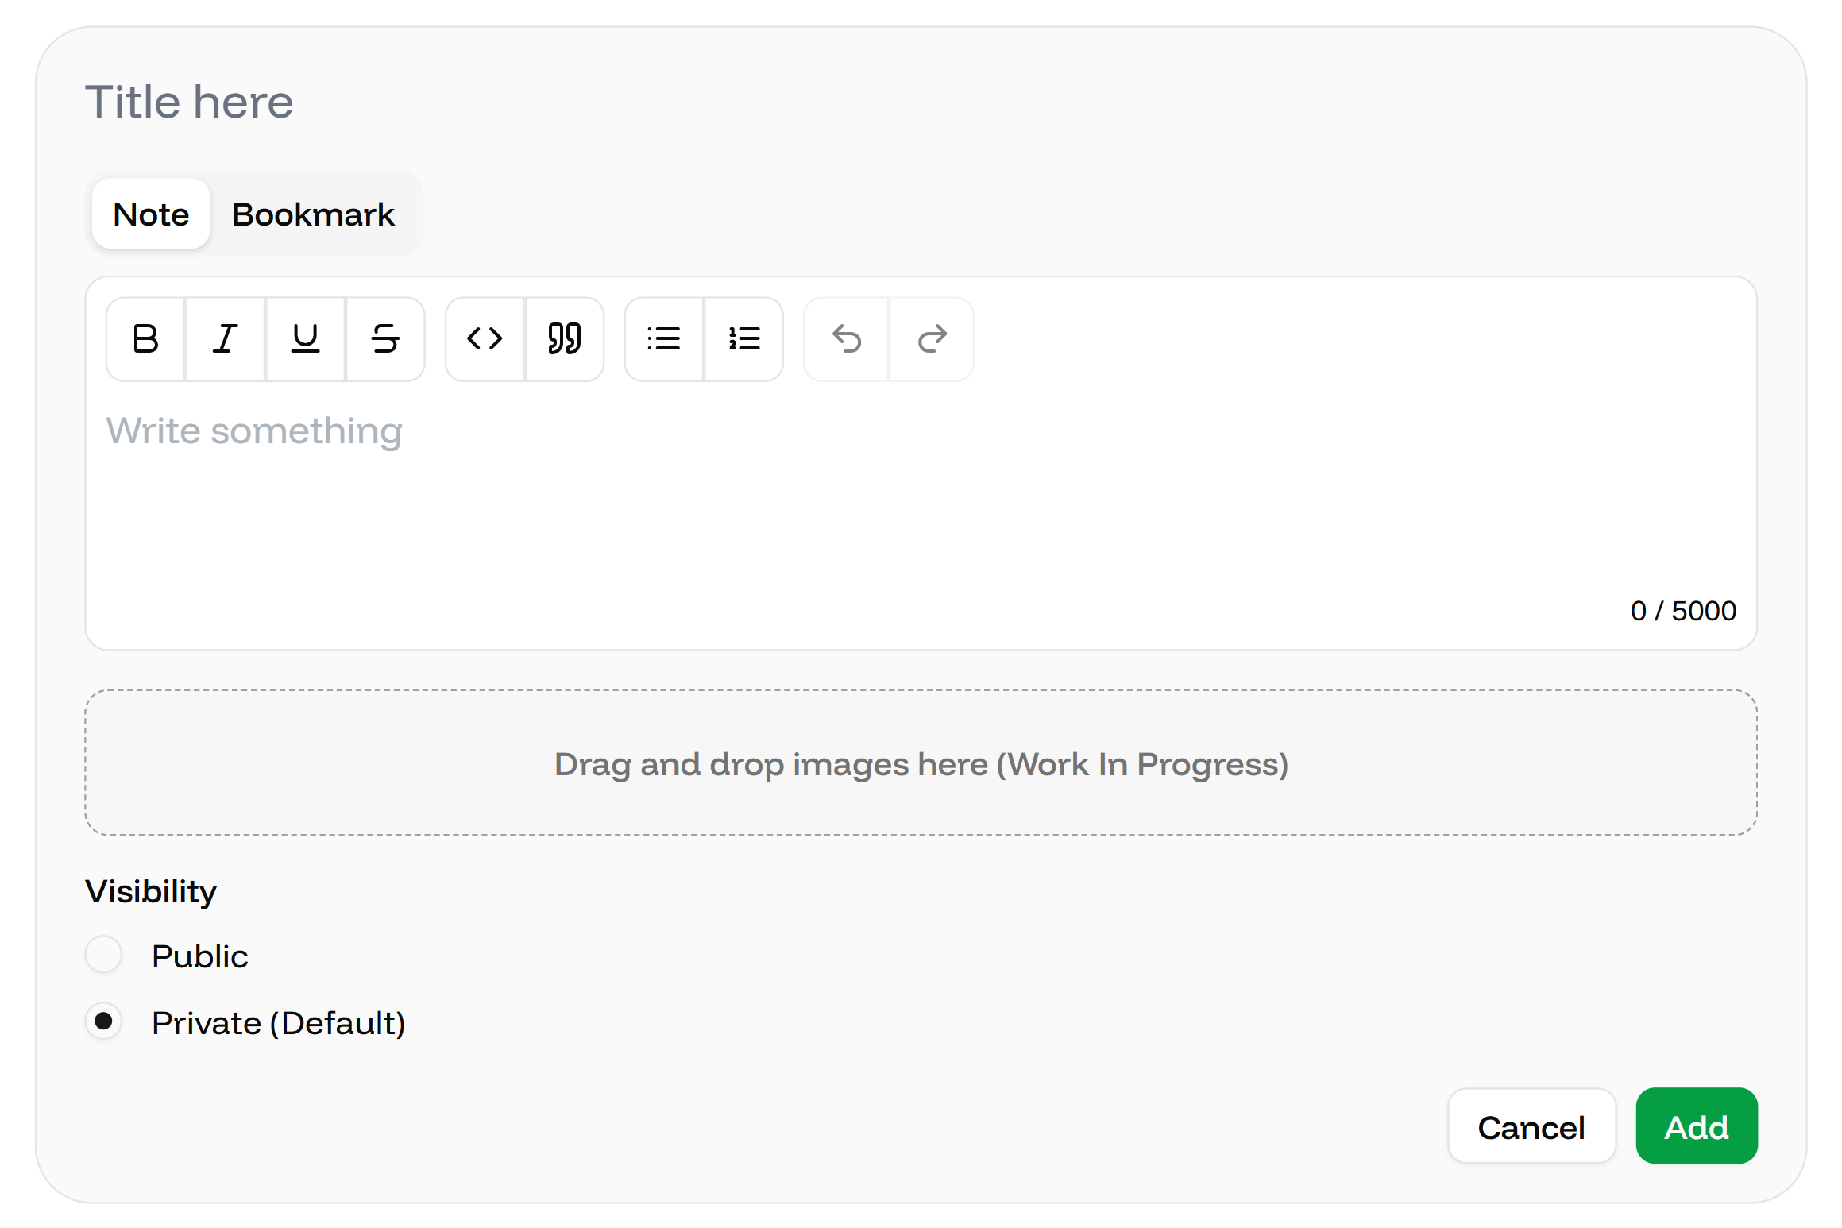Toggle bold formatting in the editor
Viewport: 1842px width, 1228px height.
(x=146, y=339)
